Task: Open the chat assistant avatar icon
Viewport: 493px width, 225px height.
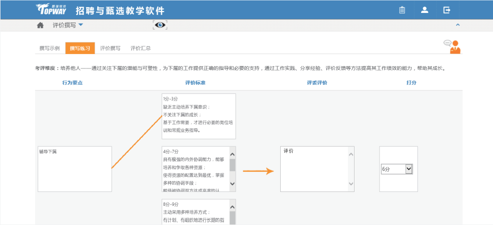Action: [452, 46]
